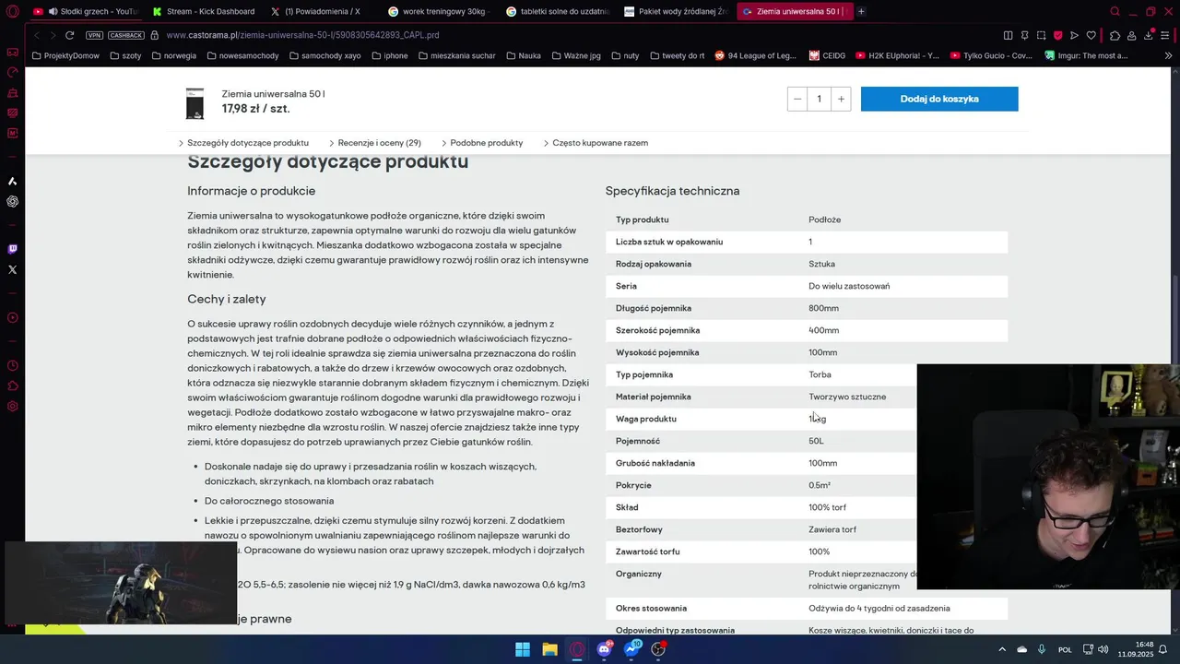This screenshot has width=1180, height=664.
Task: Open the Opera main menu icon
Action: [12, 11]
